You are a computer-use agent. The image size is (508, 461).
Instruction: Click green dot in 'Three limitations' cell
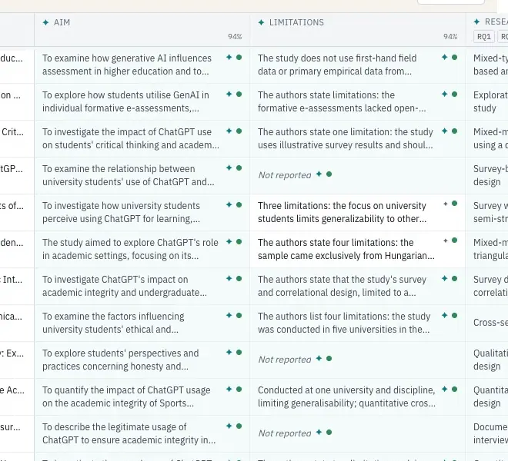pos(455,204)
